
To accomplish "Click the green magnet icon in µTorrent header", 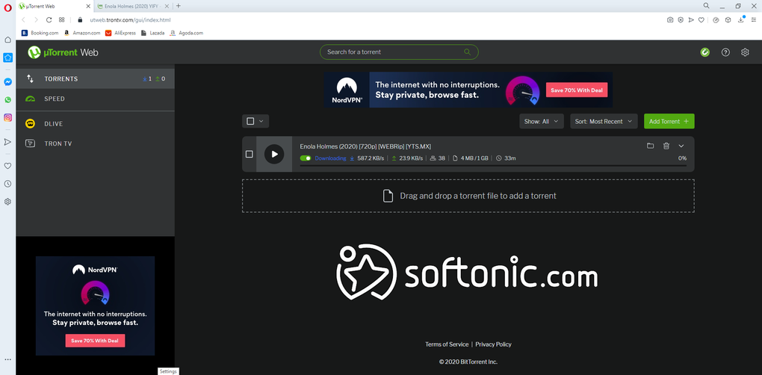I will [x=704, y=52].
